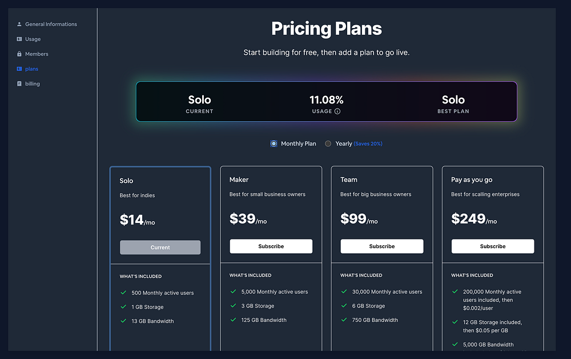Select the Yearly plan radio button

click(328, 143)
